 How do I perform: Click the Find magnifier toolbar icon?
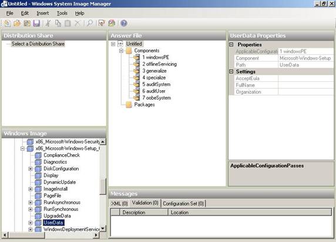click(90, 23)
